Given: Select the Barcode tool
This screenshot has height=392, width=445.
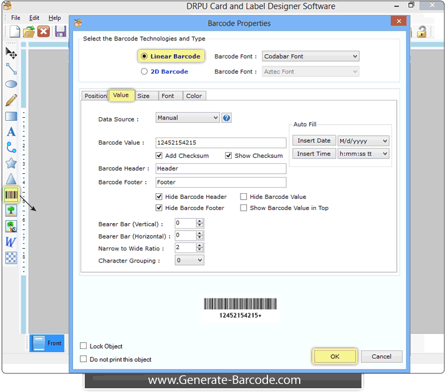Looking at the screenshot, I should (x=11, y=194).
